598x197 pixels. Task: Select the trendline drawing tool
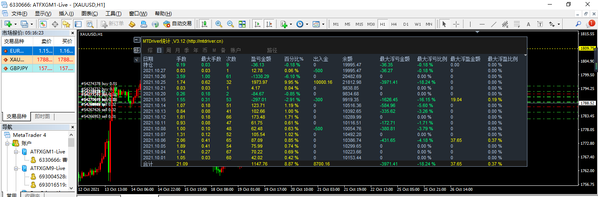(494, 24)
